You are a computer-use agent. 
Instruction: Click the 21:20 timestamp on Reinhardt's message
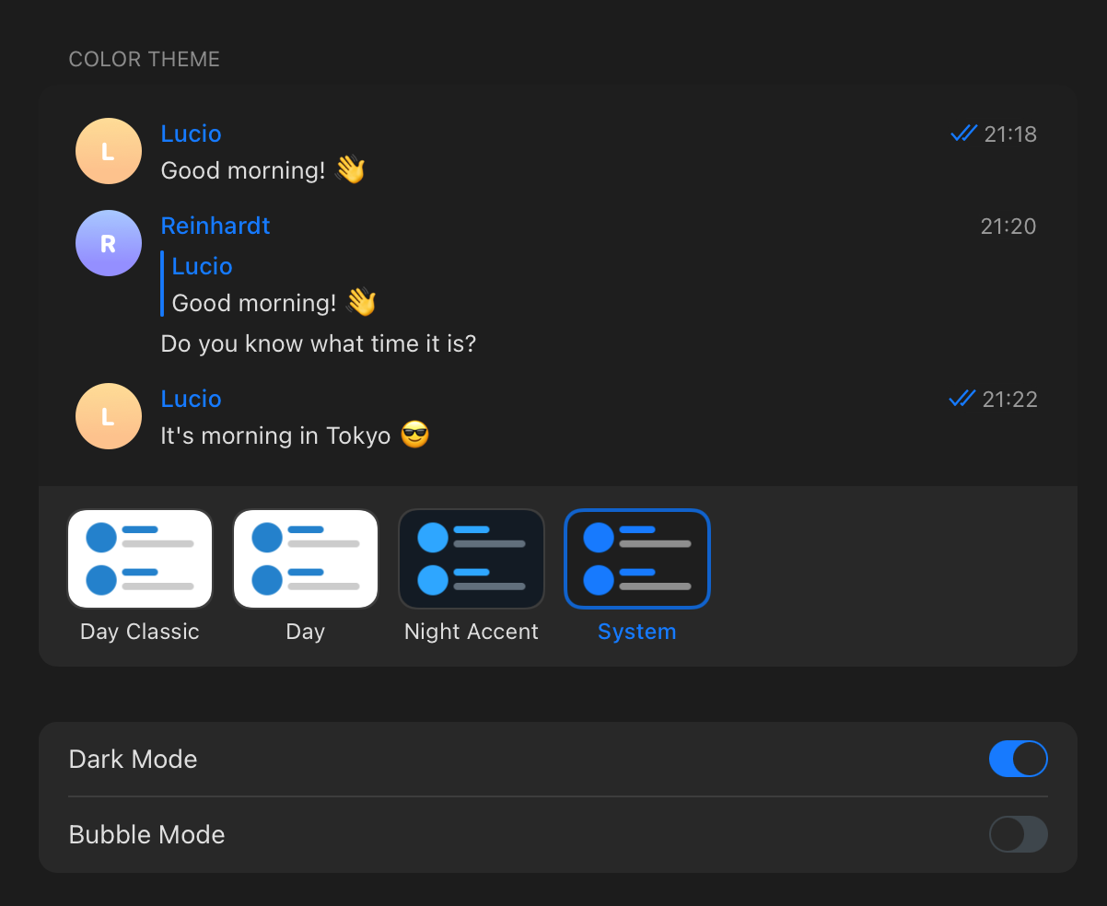tap(1008, 226)
